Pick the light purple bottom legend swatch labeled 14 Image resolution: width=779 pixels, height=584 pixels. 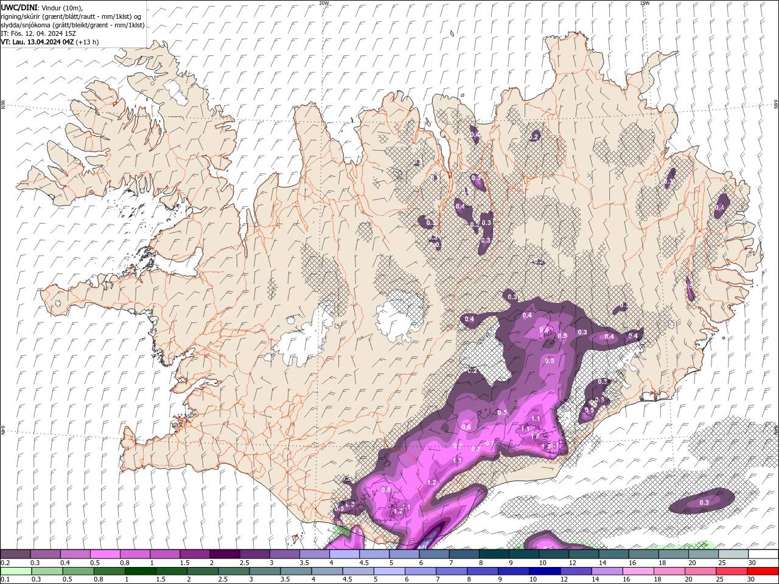pos(606,571)
